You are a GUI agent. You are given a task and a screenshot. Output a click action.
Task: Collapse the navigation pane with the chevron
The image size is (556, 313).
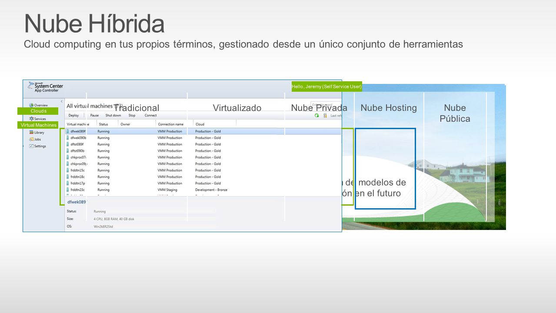point(61,101)
